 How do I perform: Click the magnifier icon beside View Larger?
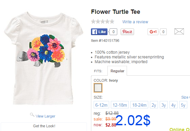click(32, 114)
